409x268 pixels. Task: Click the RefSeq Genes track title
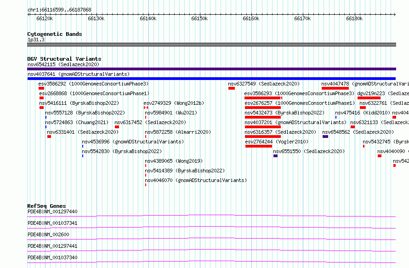[47, 206]
